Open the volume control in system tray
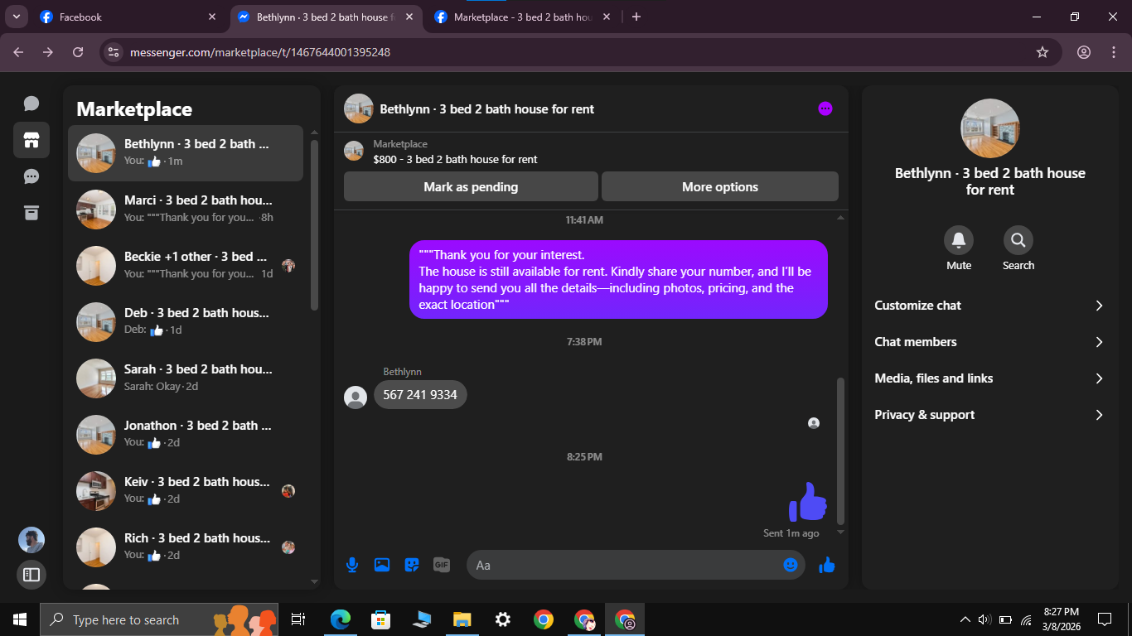The image size is (1132, 636). (x=984, y=619)
